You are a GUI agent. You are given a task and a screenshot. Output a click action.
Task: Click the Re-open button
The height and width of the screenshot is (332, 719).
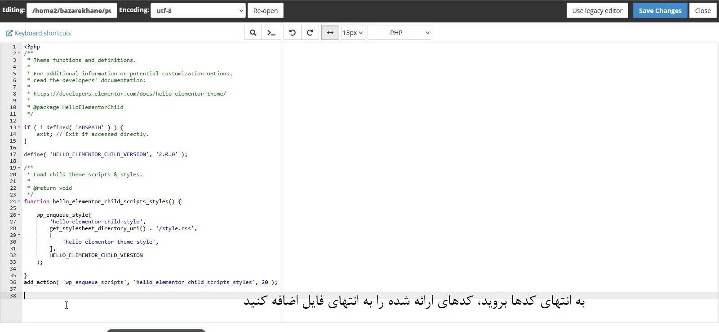click(x=266, y=10)
